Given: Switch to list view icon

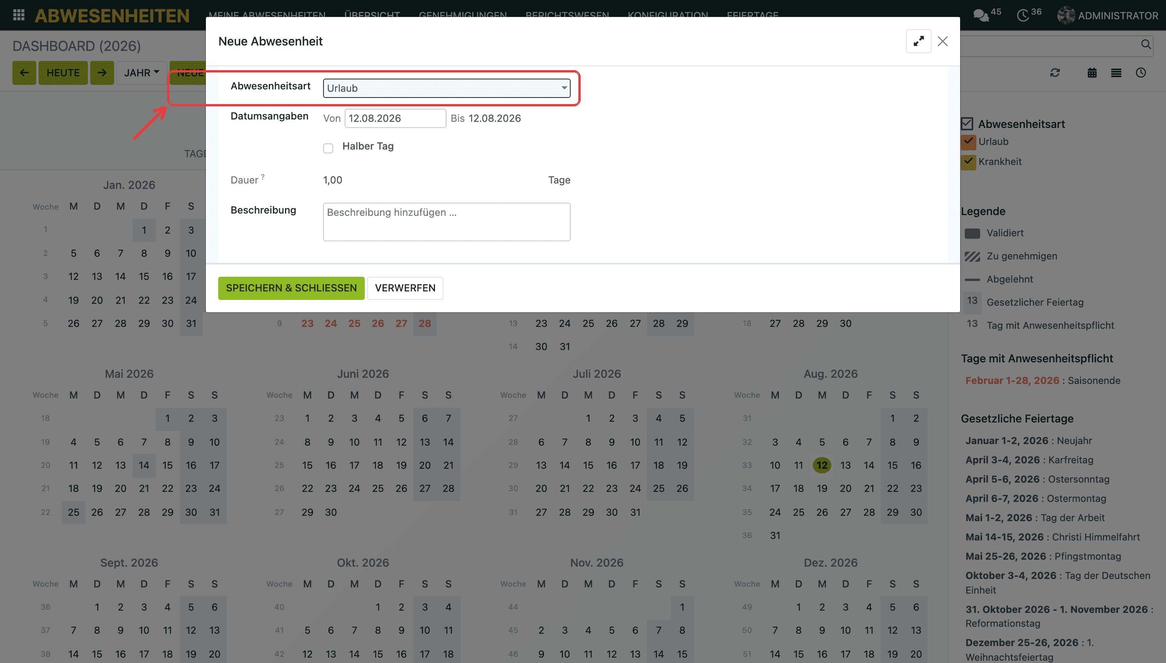Looking at the screenshot, I should tap(1116, 73).
